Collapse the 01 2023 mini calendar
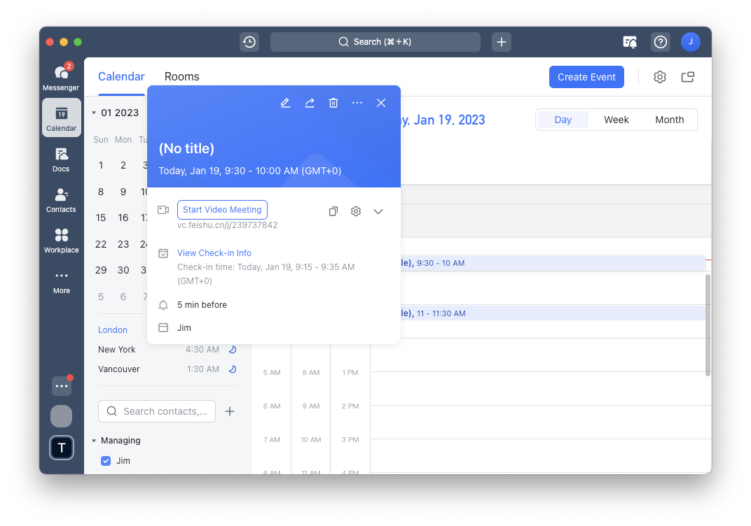Screen dimensions: 751x526 [94, 113]
